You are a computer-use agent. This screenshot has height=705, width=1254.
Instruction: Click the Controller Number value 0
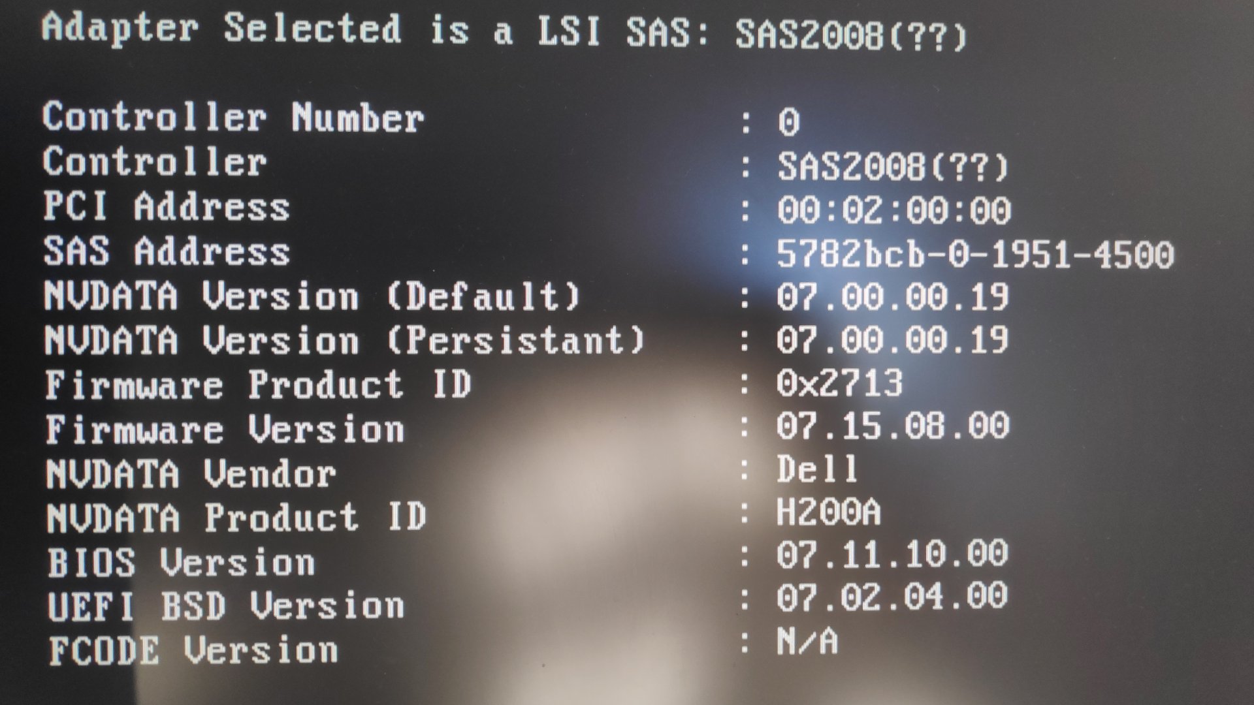(x=789, y=122)
